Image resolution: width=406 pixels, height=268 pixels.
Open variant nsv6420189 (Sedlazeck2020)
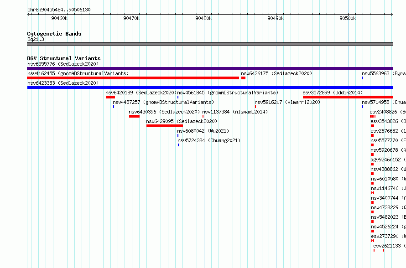click(141, 93)
